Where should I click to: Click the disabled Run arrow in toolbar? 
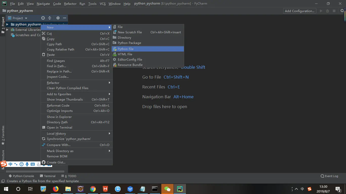pos(321,11)
